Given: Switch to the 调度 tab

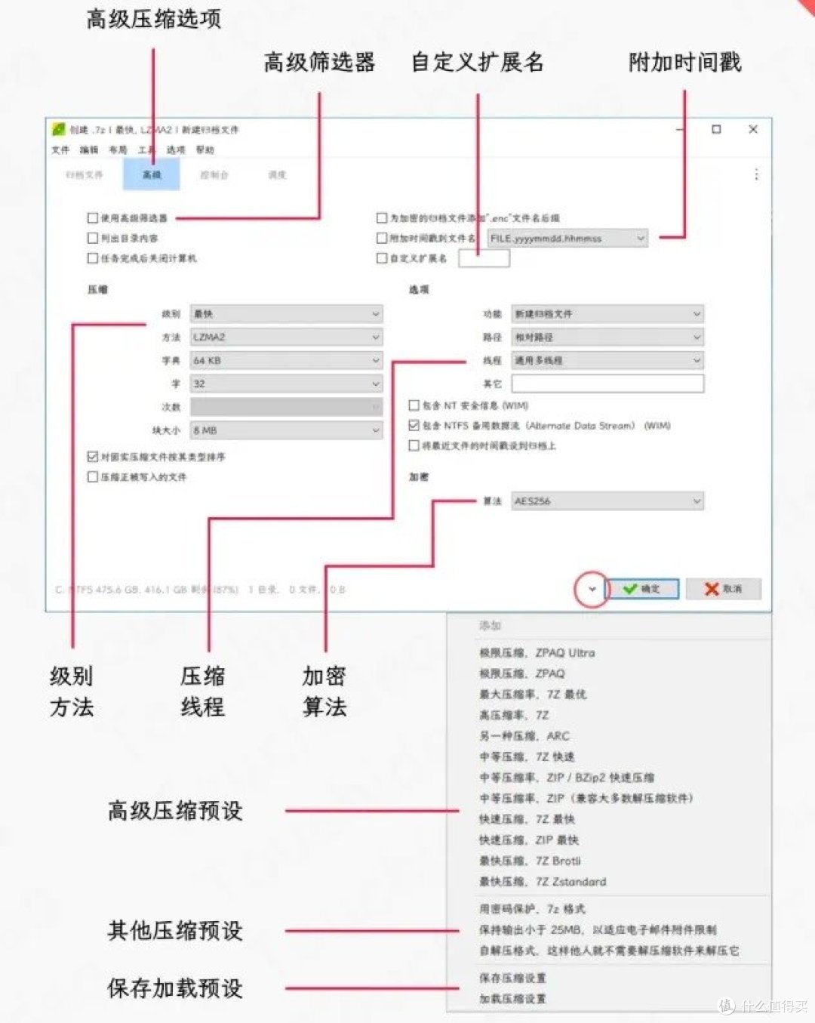Looking at the screenshot, I should point(277,174).
